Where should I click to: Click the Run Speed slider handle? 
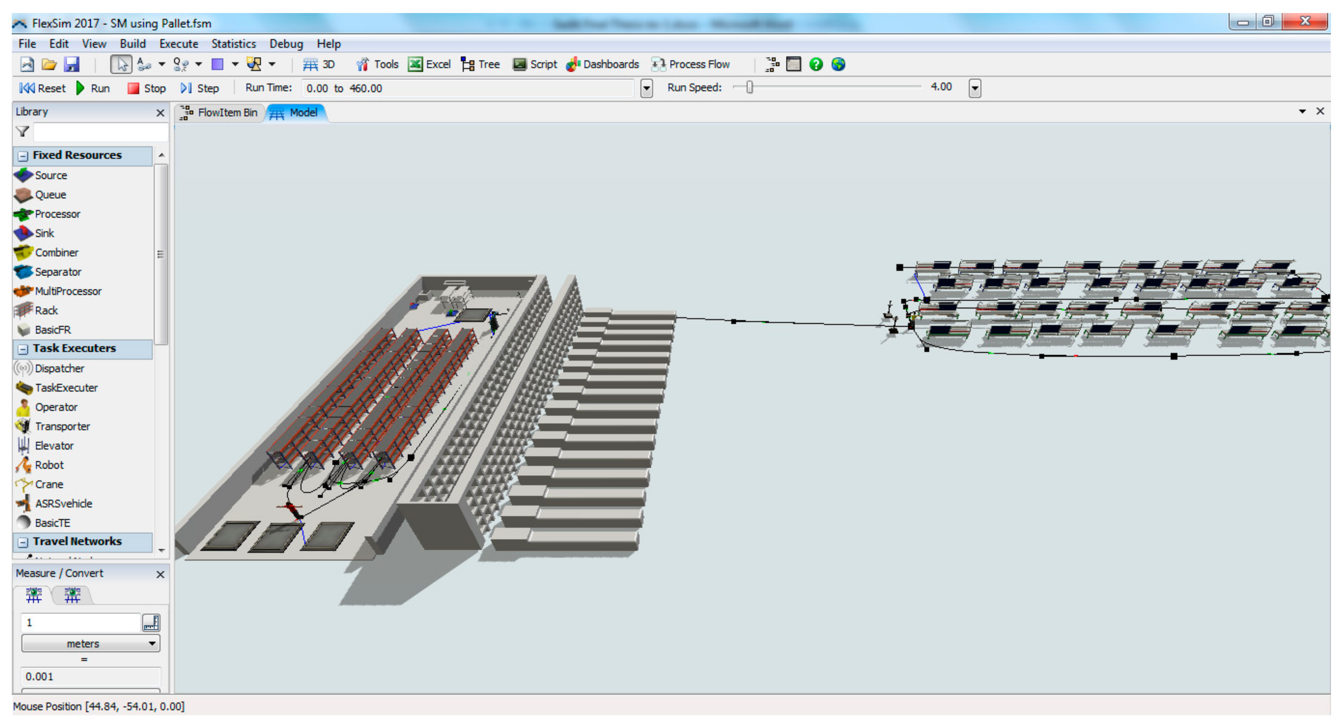[x=749, y=87]
